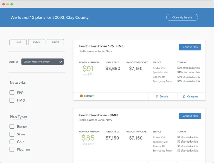
Task: Choose Plan for Health Plan Bronze - HMO
Action: tap(190, 116)
